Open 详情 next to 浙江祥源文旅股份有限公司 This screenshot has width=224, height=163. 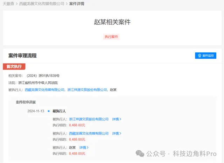(x=117, y=119)
